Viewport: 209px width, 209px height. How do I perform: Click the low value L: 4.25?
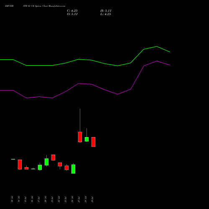(x=106, y=14)
